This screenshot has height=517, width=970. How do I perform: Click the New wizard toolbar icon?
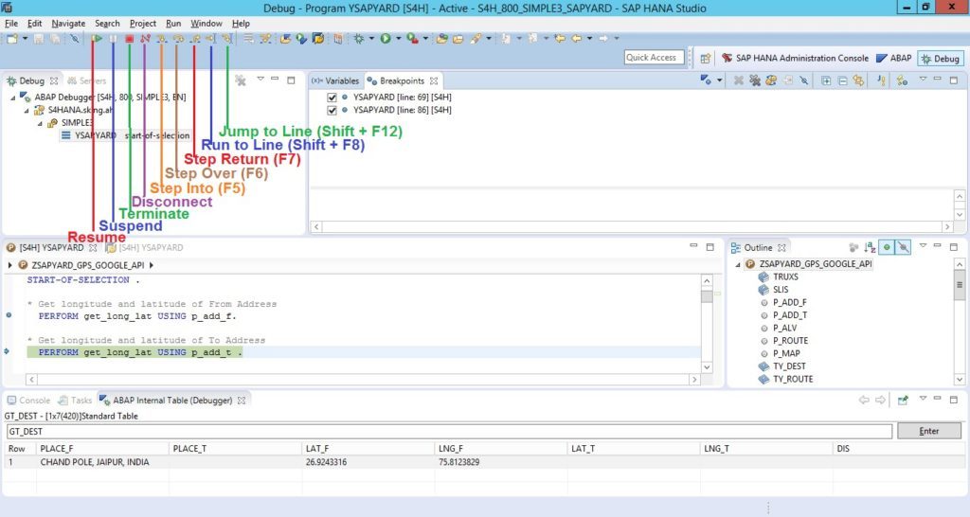click(12, 39)
